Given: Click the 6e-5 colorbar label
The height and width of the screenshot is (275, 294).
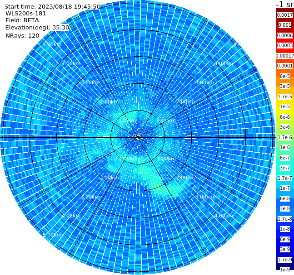Looking at the screenshot, I should 285,76.
